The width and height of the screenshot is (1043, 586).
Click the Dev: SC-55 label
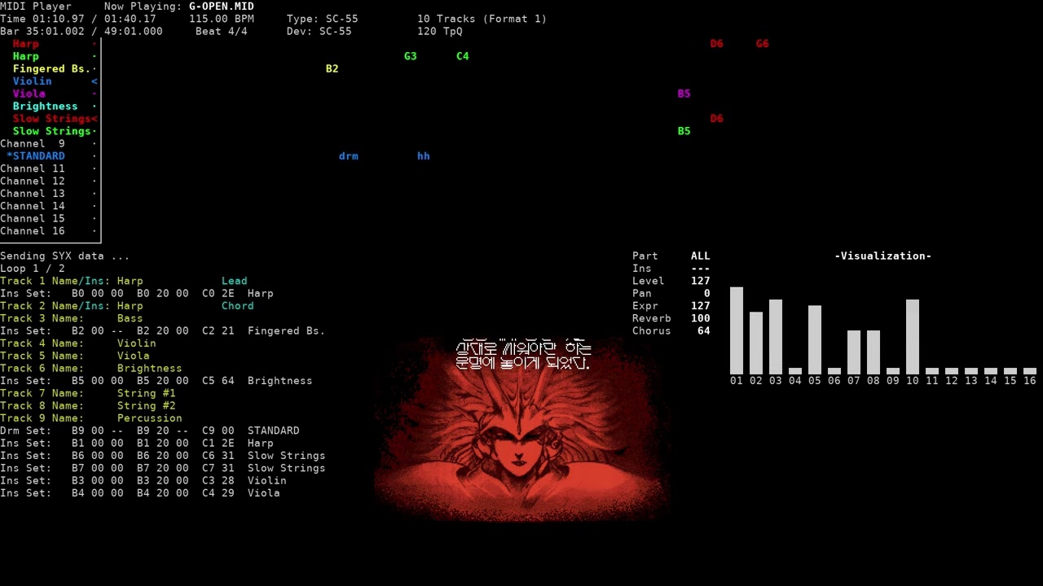pyautogui.click(x=319, y=31)
